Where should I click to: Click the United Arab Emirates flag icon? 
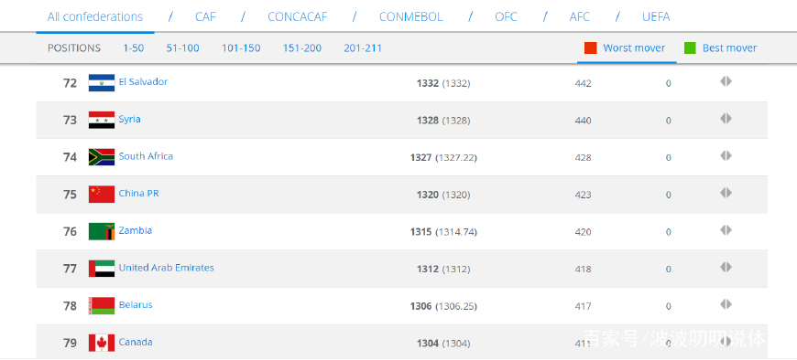point(101,269)
